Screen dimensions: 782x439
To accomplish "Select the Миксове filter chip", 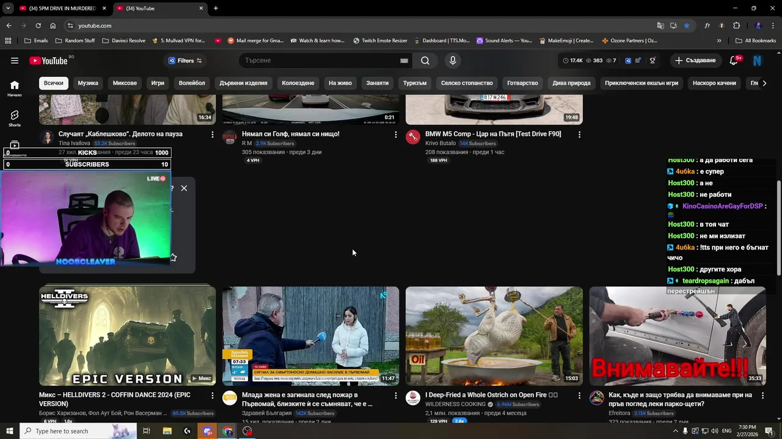I will 125,83.
